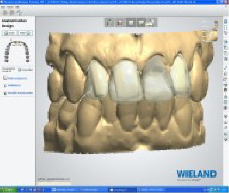Viewport: 229px width, 193px height.
Task: Click bottom icon in the right vertical toolbar
Action: point(226,140)
